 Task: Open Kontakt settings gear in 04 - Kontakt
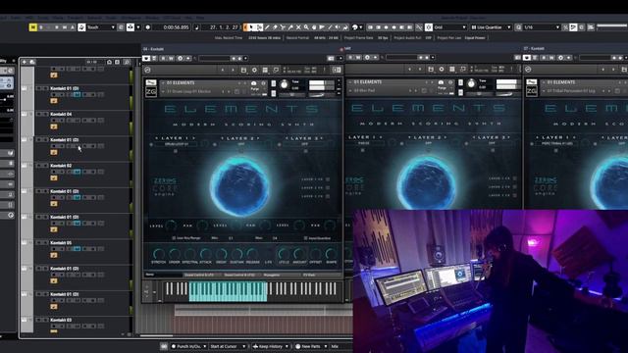(254, 70)
